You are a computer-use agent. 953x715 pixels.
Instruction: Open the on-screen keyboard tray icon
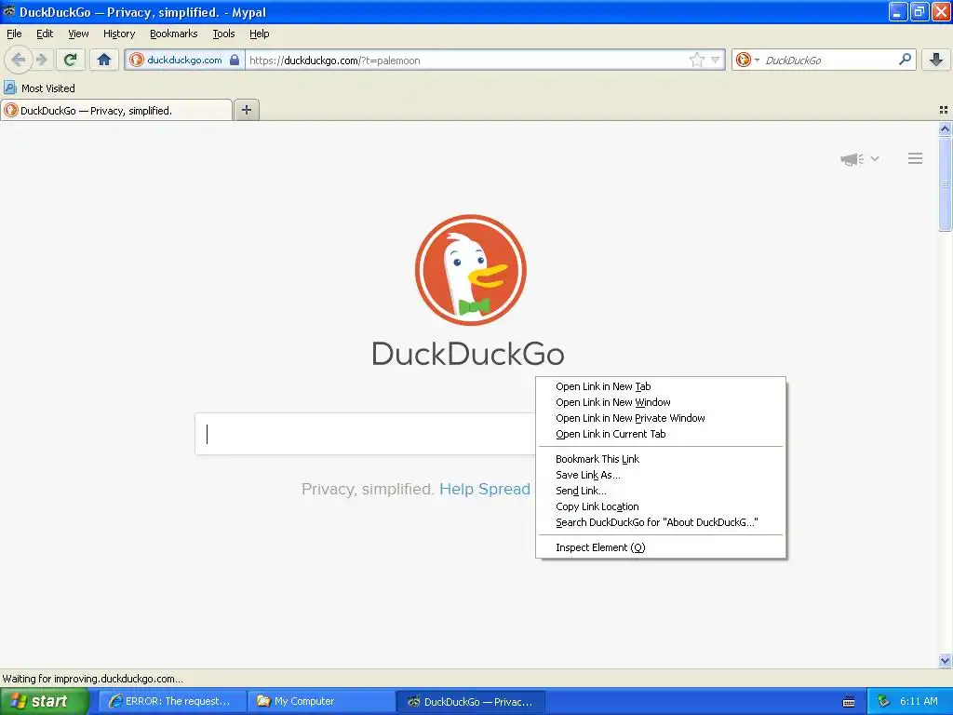pos(849,702)
